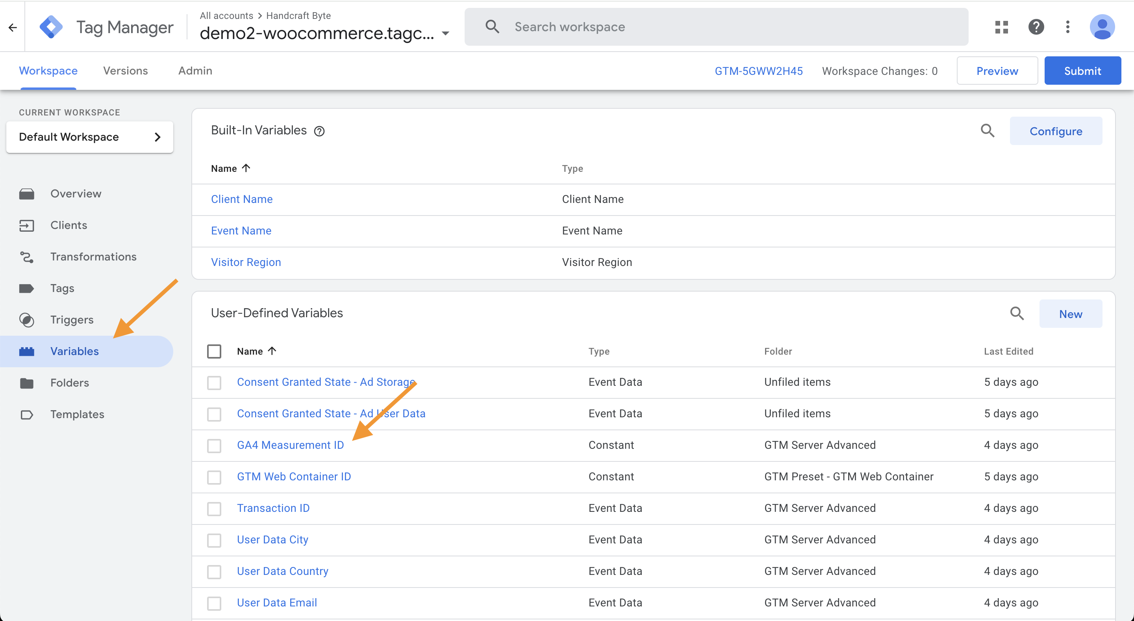Click the New variable button
1134x621 pixels.
(x=1070, y=314)
